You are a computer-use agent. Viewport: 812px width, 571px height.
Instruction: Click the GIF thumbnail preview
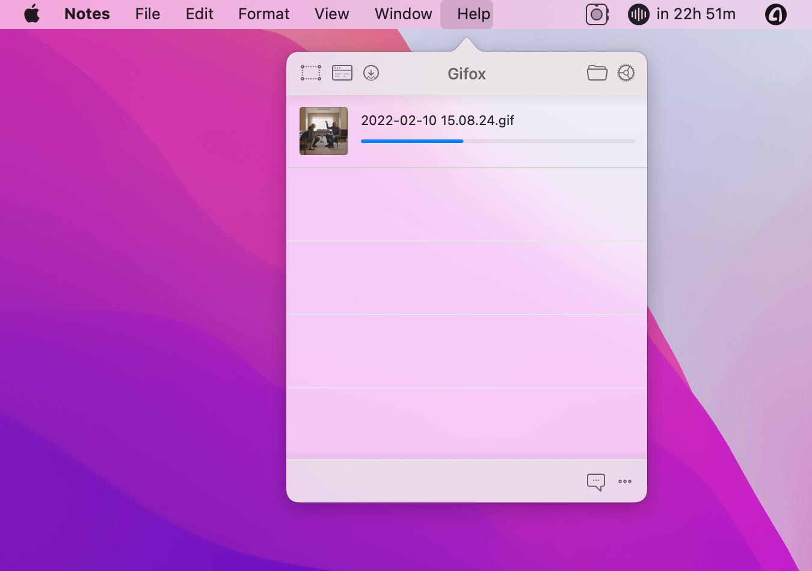tap(324, 131)
